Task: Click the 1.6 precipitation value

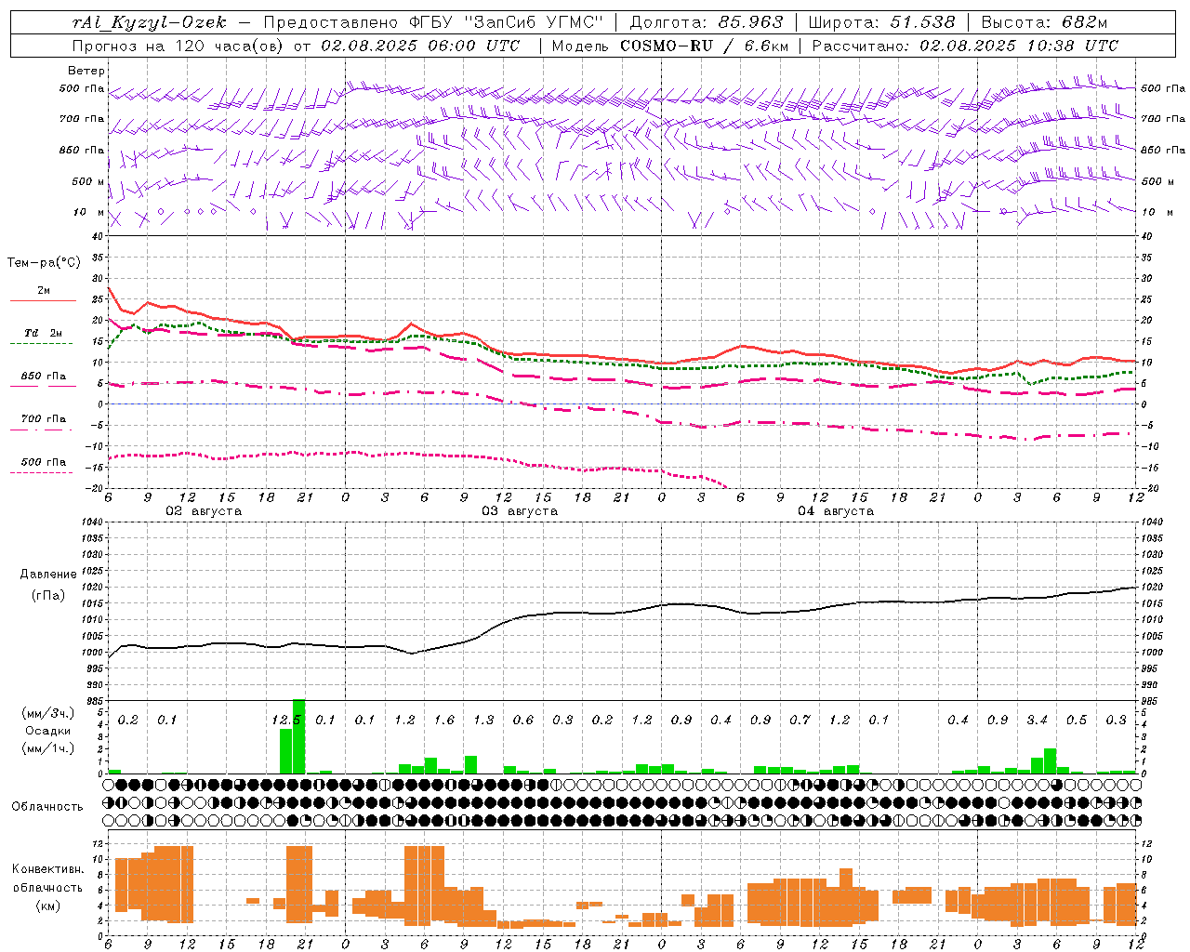Action: (x=444, y=720)
